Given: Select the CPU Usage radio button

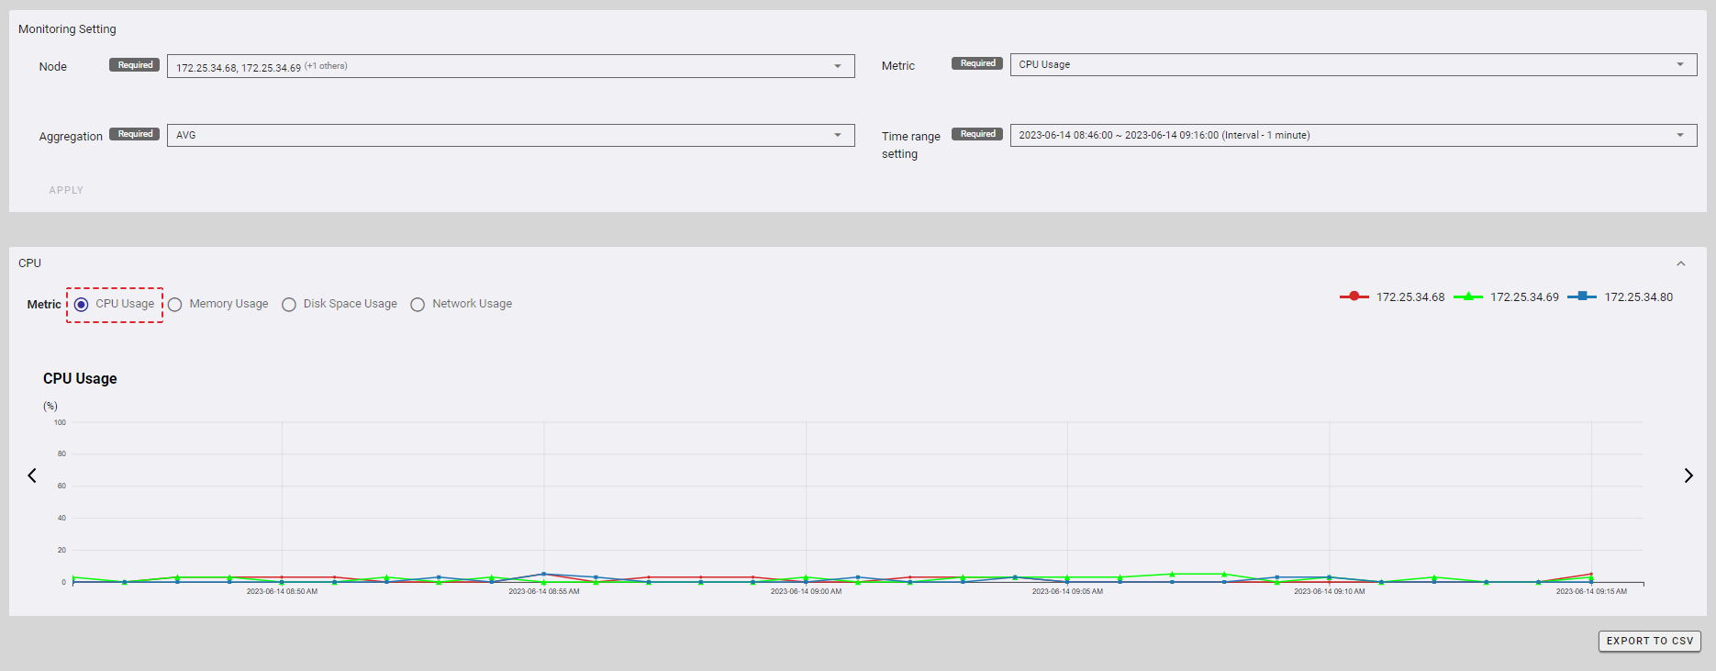Looking at the screenshot, I should pos(82,305).
